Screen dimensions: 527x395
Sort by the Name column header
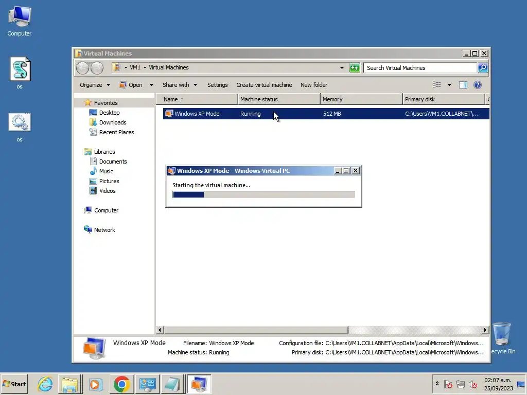click(197, 99)
